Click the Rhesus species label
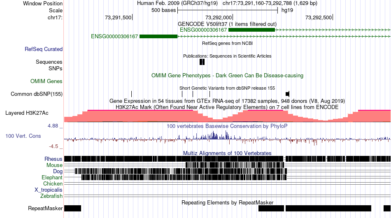 [54, 159]
